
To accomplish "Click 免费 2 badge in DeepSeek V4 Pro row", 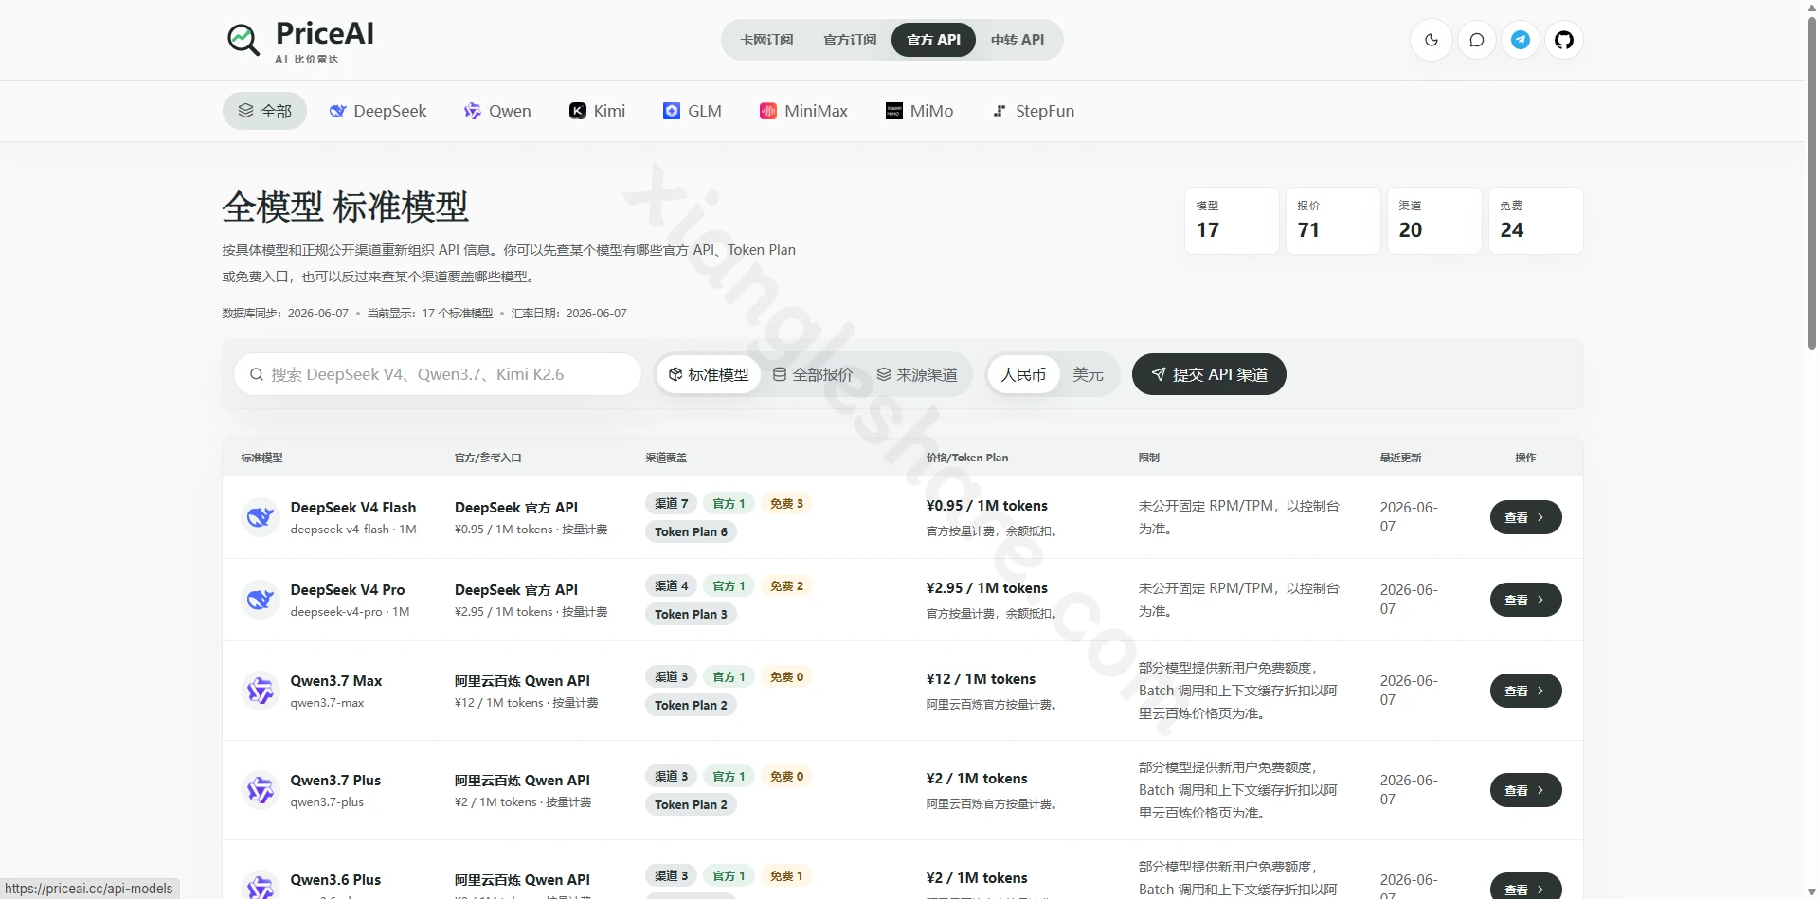I will 786,585.
